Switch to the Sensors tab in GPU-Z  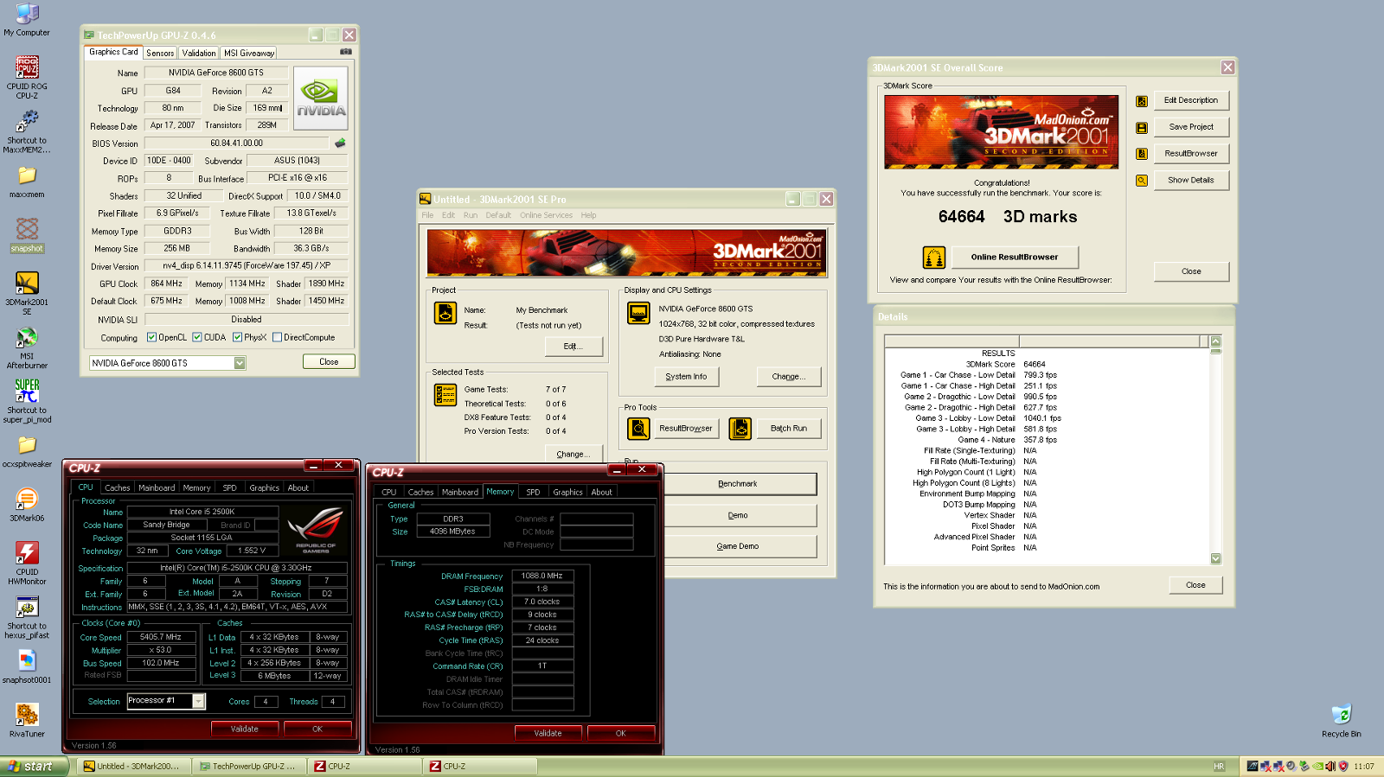tap(160, 53)
